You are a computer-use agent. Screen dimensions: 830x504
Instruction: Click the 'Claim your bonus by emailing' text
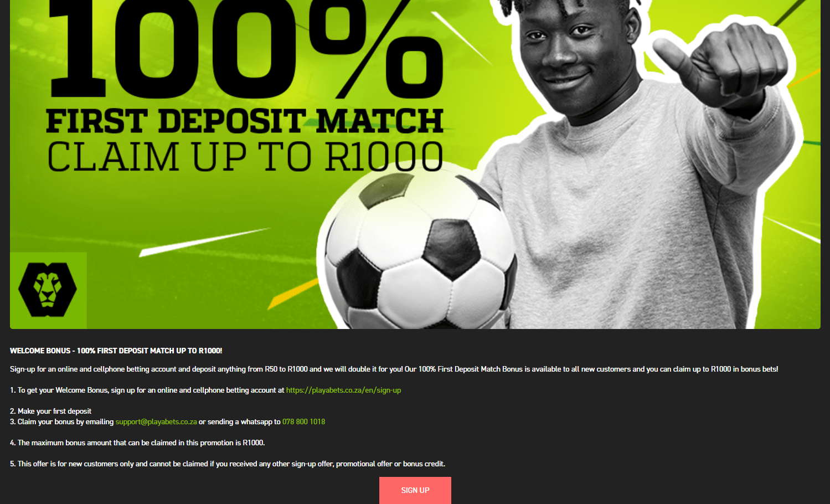click(65, 421)
